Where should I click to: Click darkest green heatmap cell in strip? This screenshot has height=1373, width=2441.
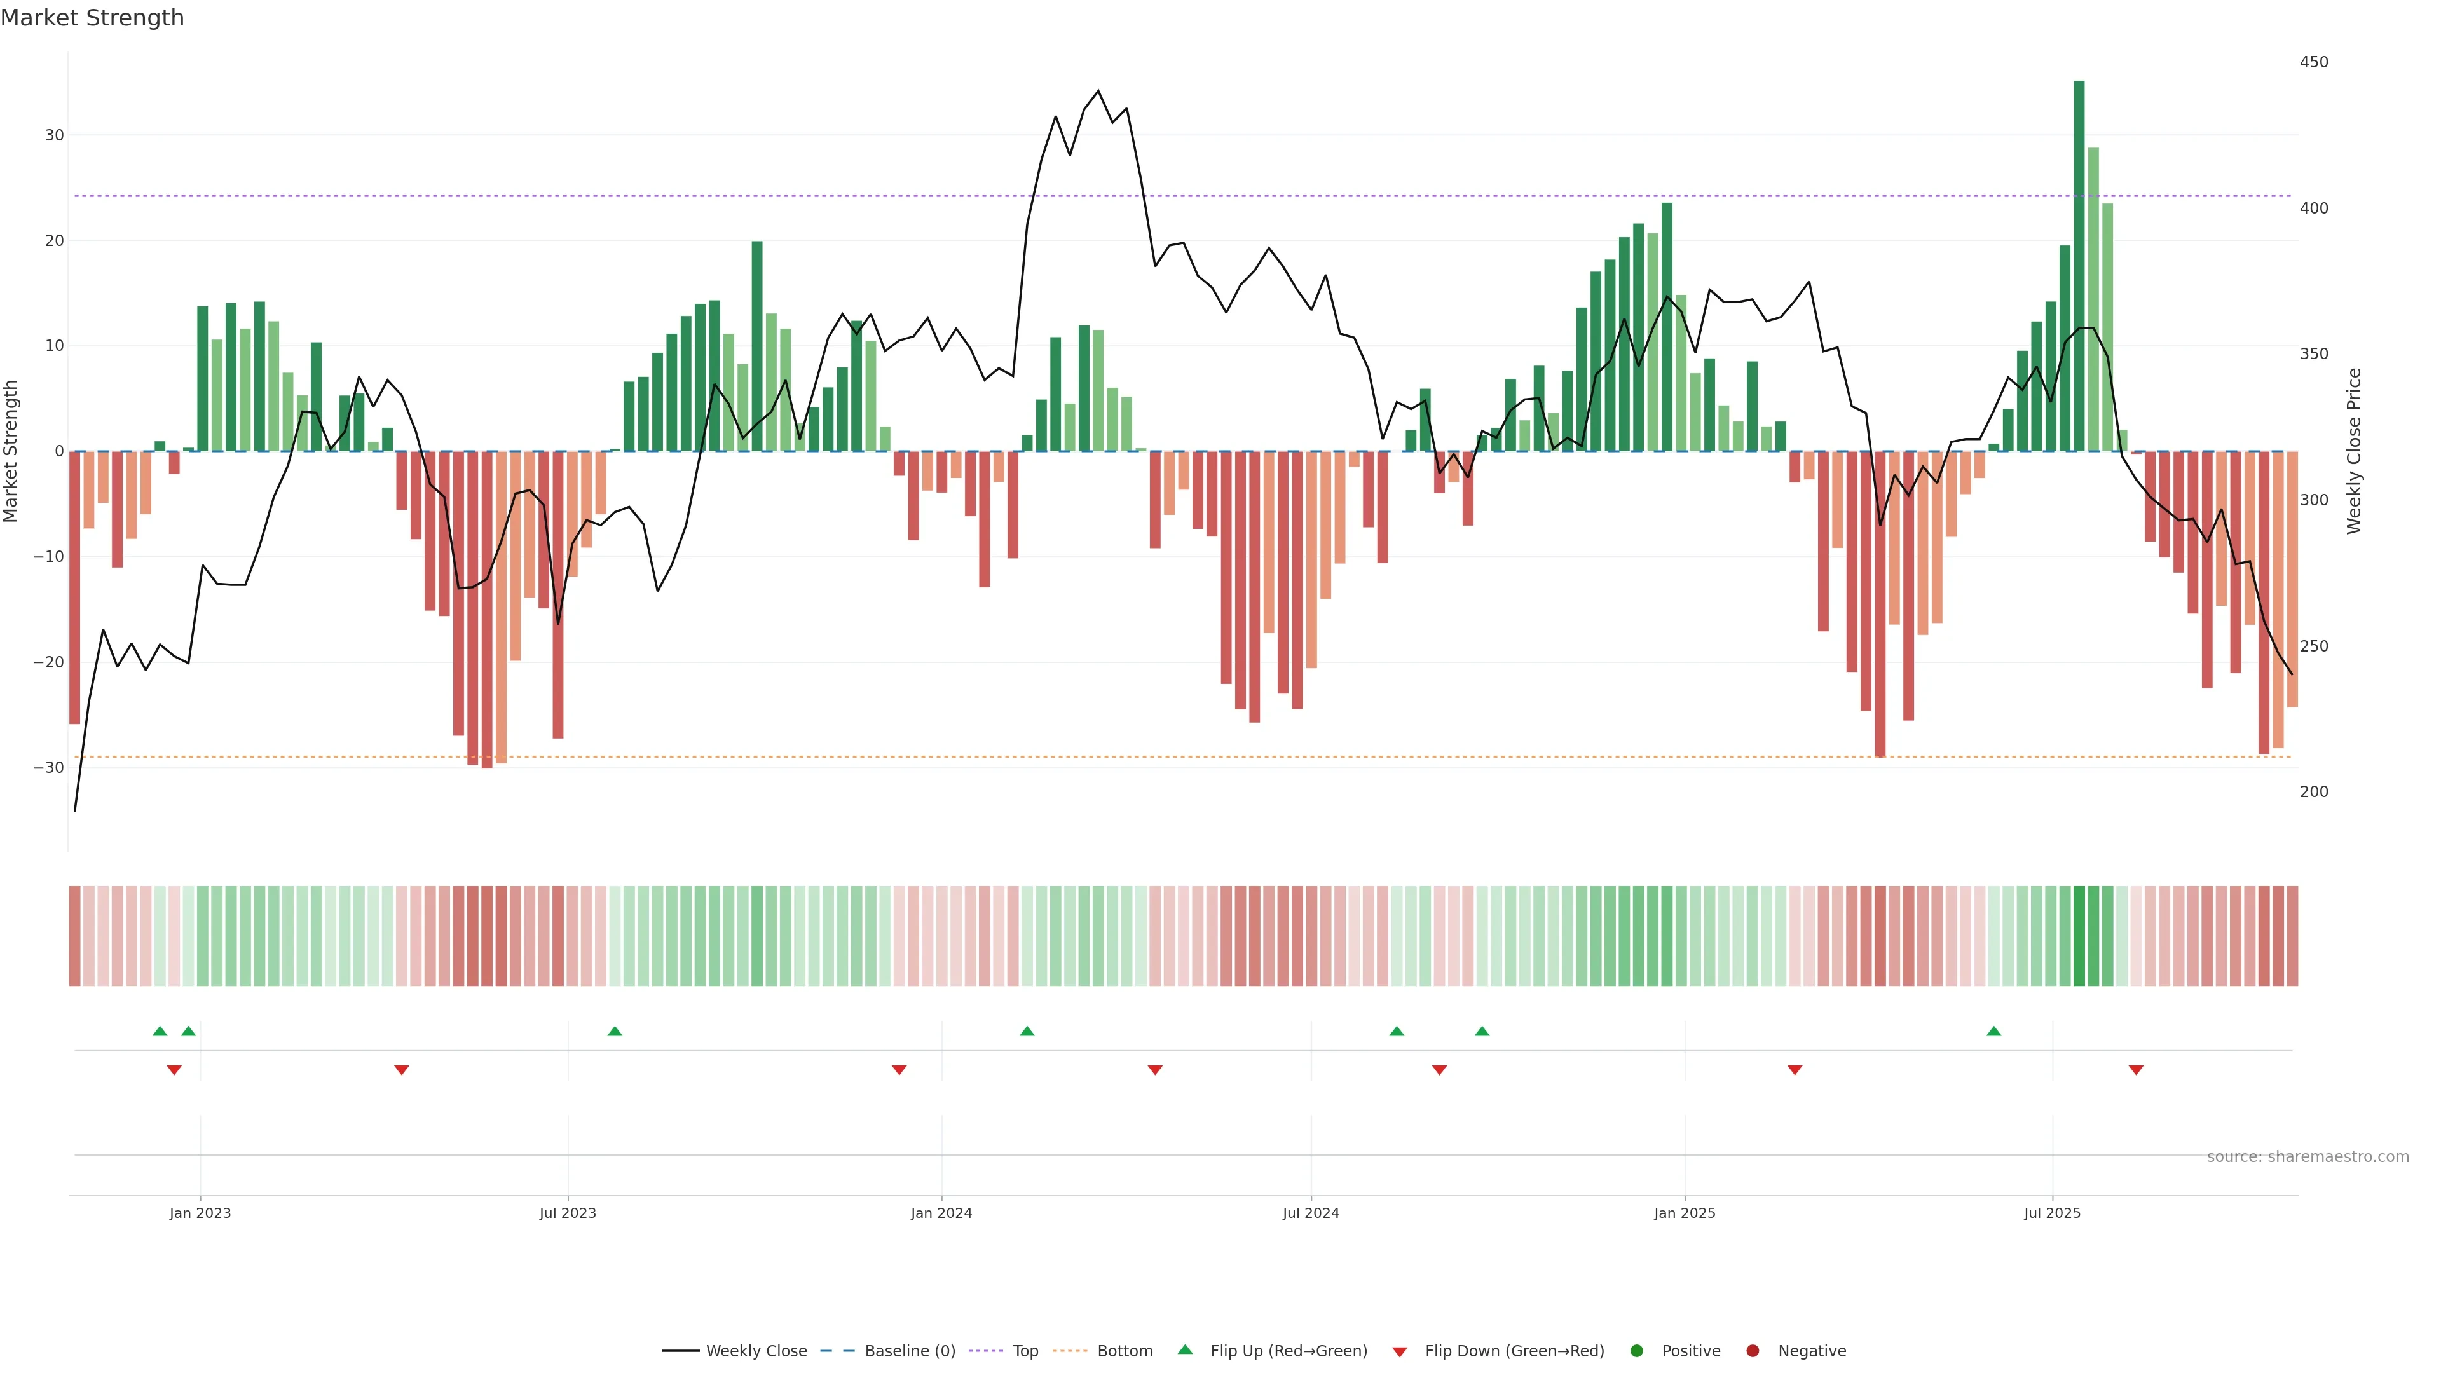click(x=2079, y=936)
